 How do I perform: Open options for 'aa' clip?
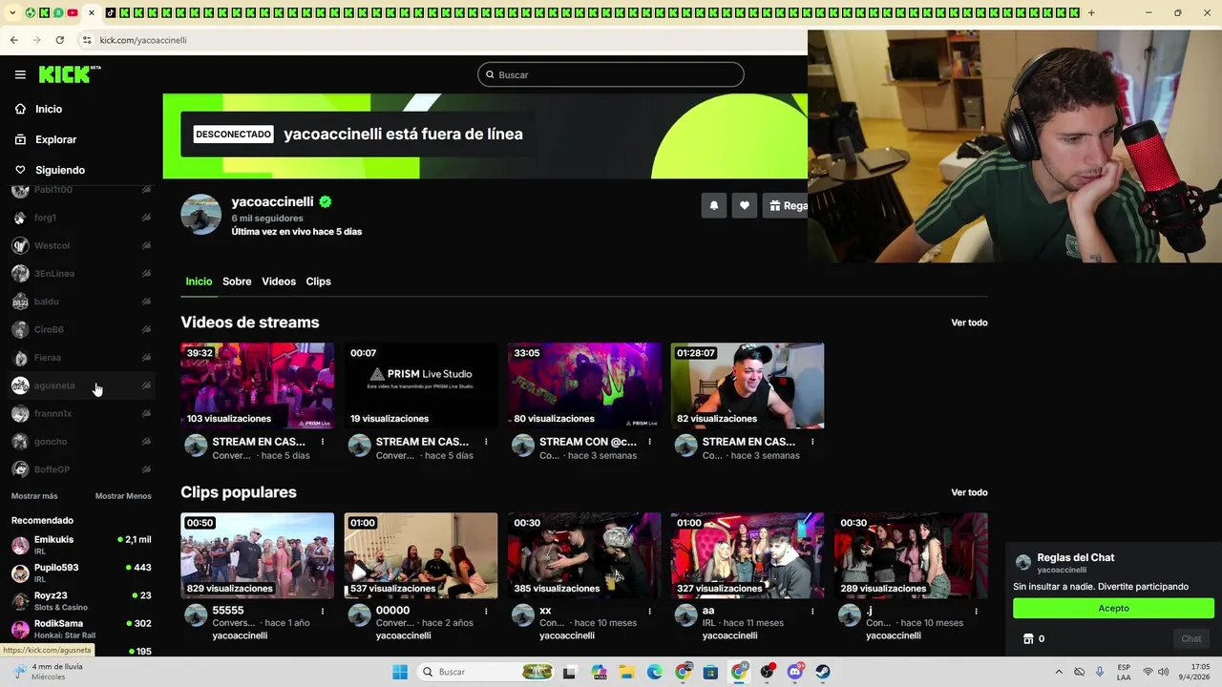(x=812, y=611)
